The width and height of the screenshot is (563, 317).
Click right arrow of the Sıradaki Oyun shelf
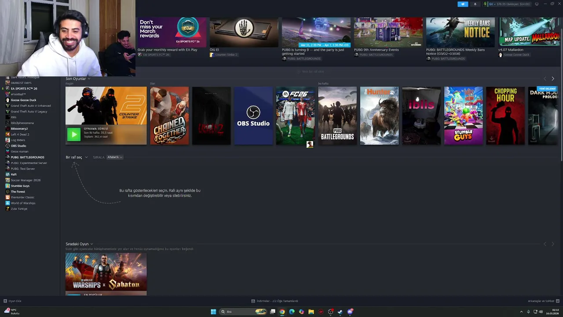click(x=553, y=244)
